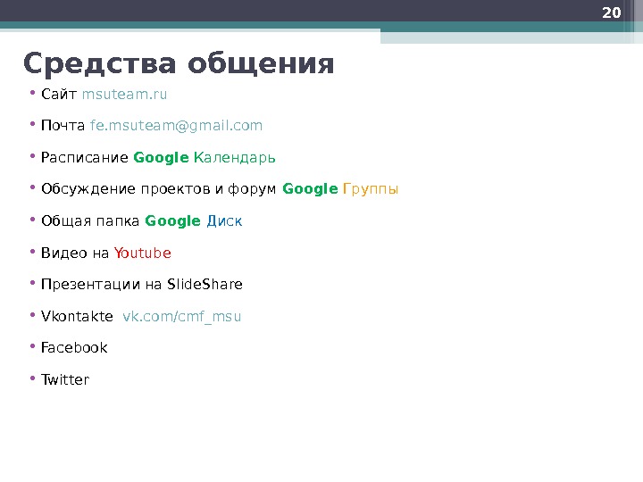Click the Twitter bullet item
This screenshot has height=482, width=643.
click(65, 379)
